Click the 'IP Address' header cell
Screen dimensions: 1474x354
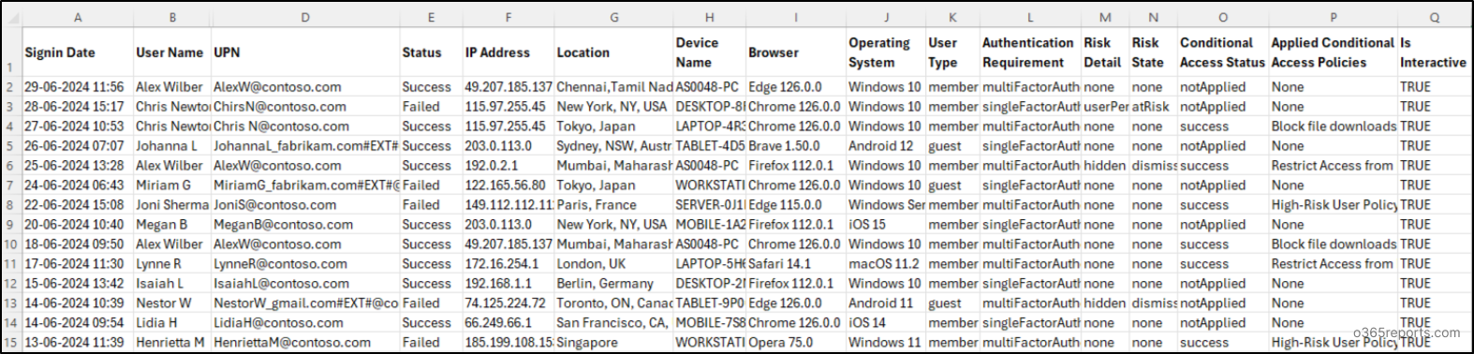coord(508,52)
